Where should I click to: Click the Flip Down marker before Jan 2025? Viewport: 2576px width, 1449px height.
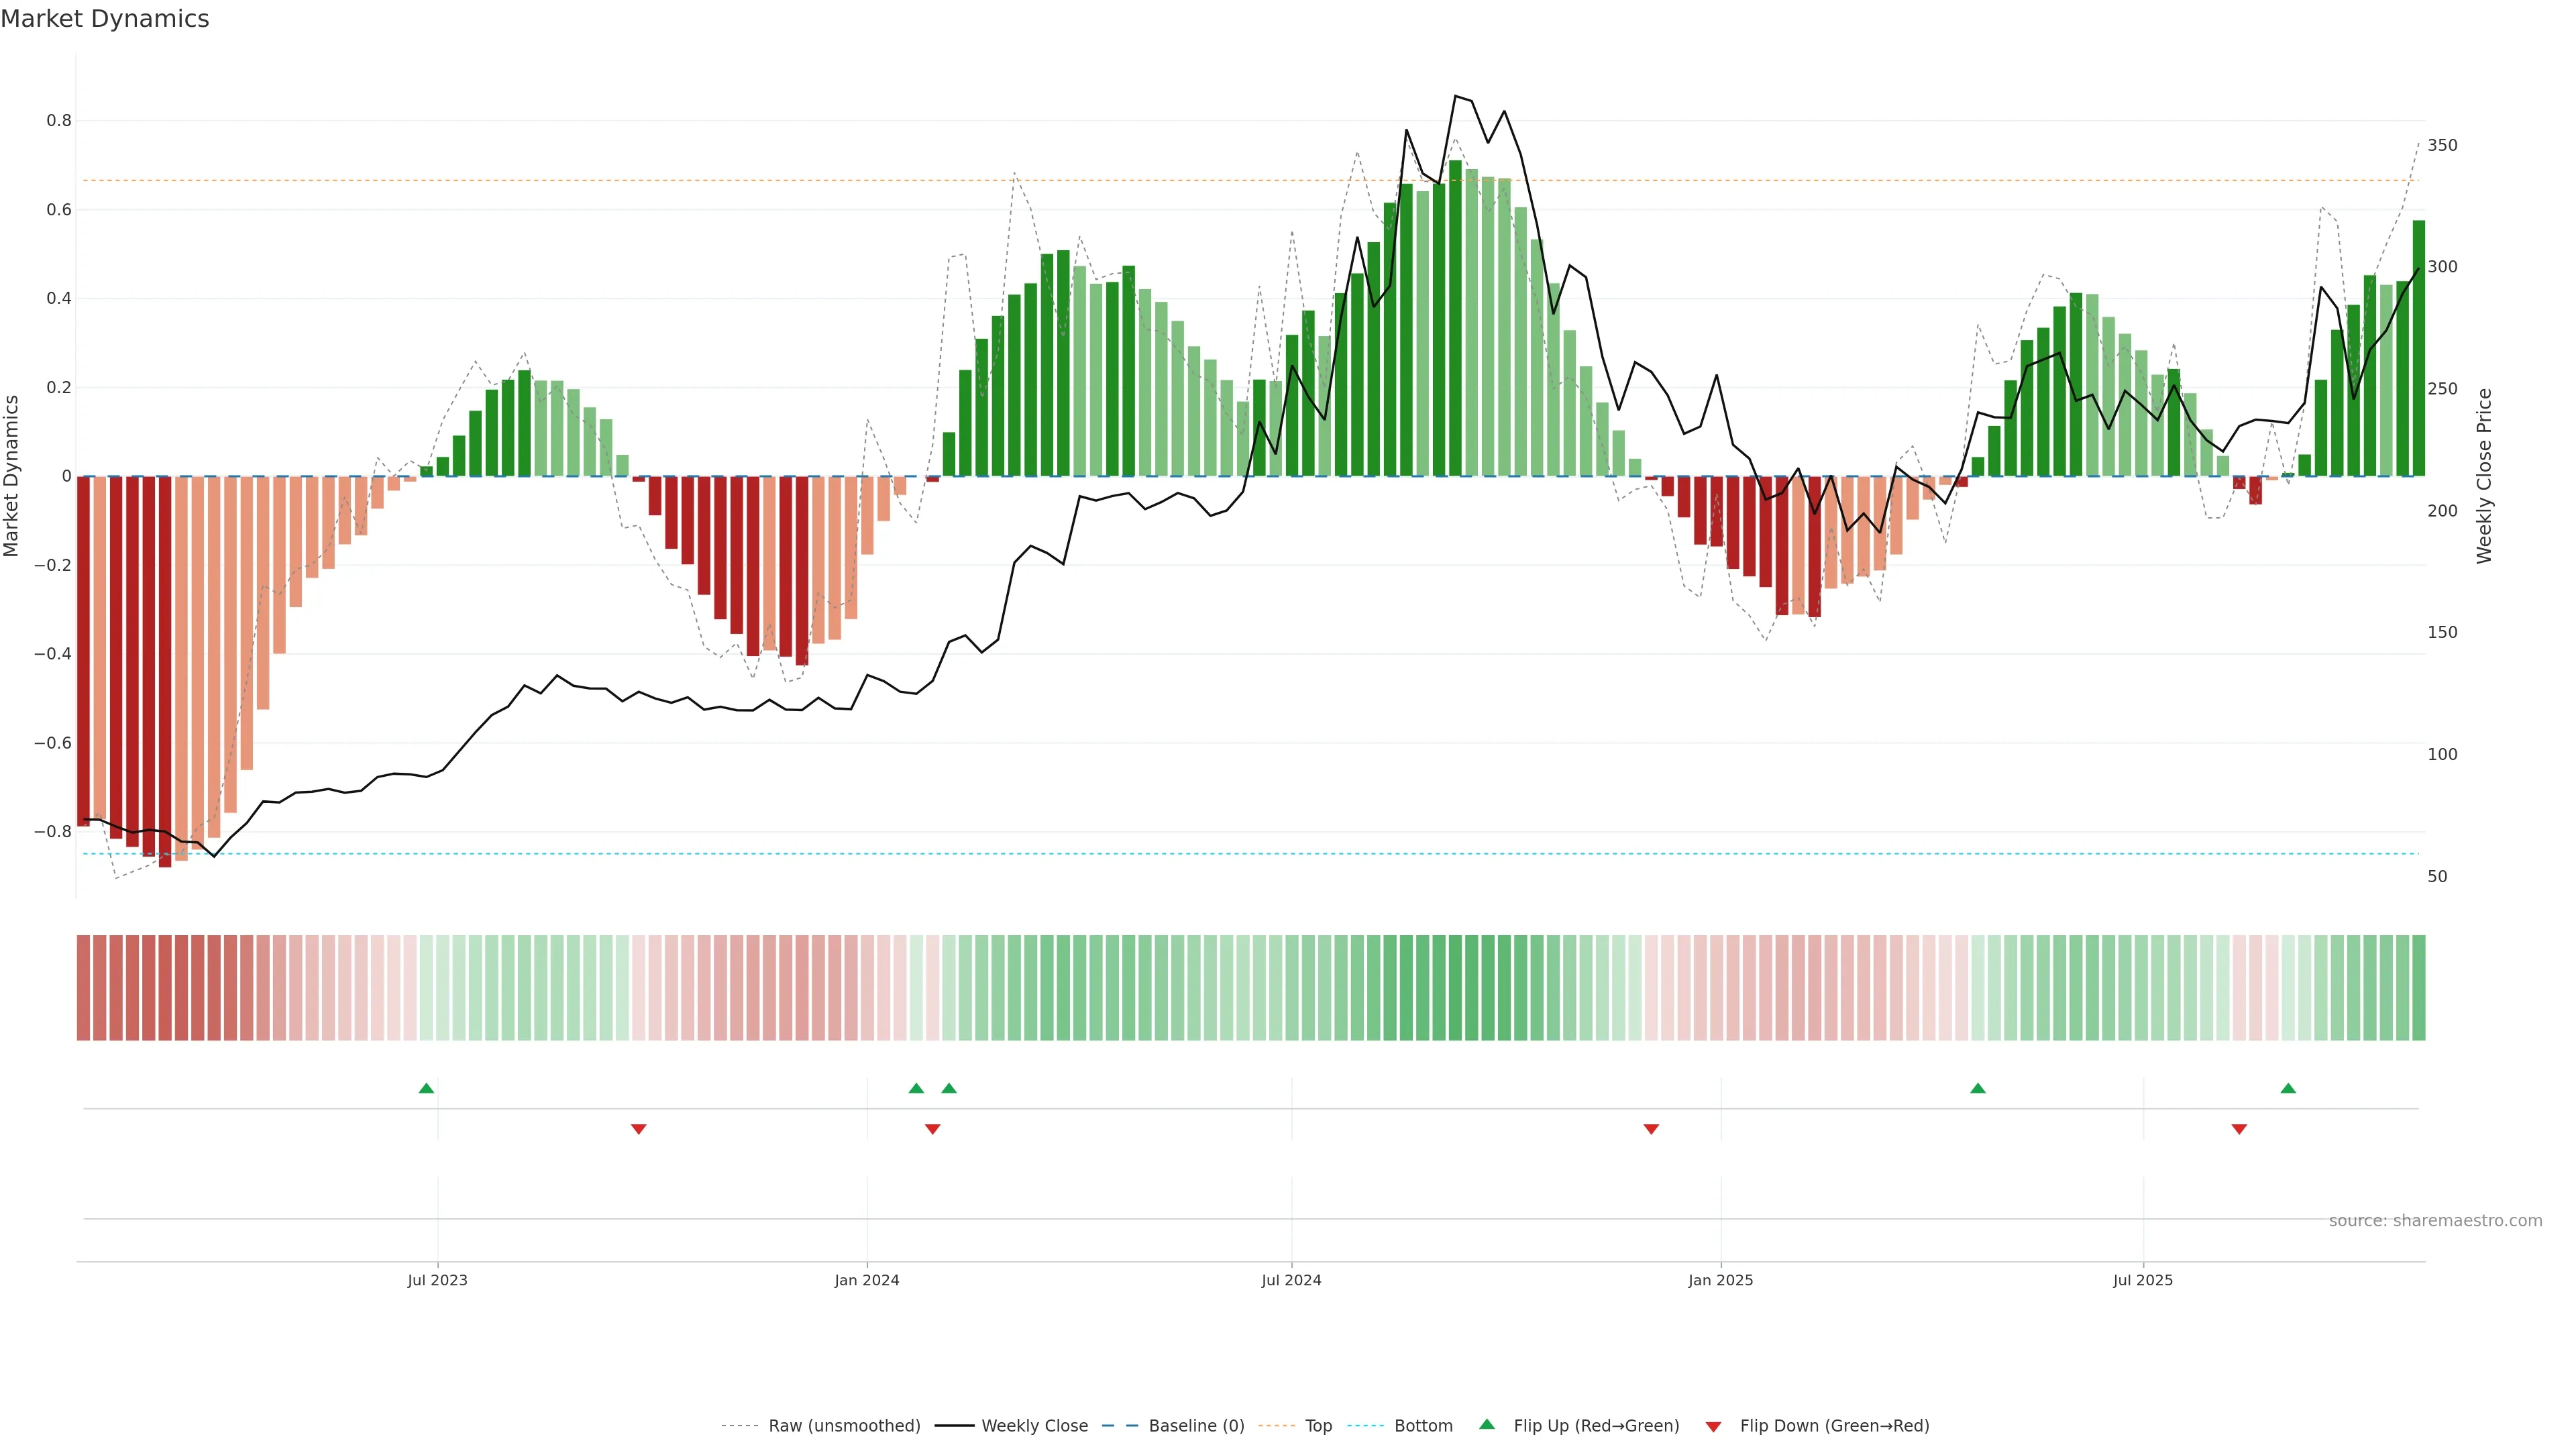tap(1651, 1129)
